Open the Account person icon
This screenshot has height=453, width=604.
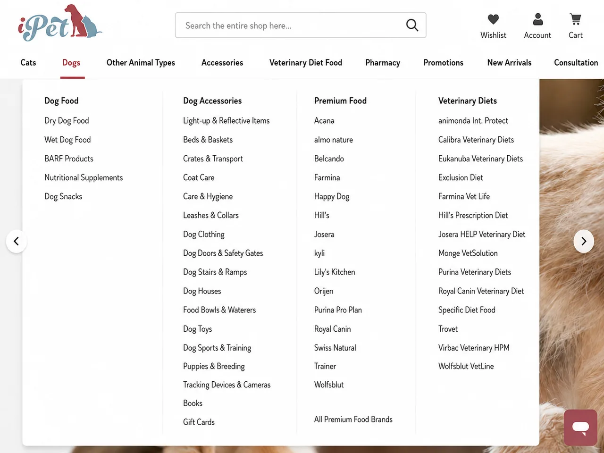click(x=537, y=19)
